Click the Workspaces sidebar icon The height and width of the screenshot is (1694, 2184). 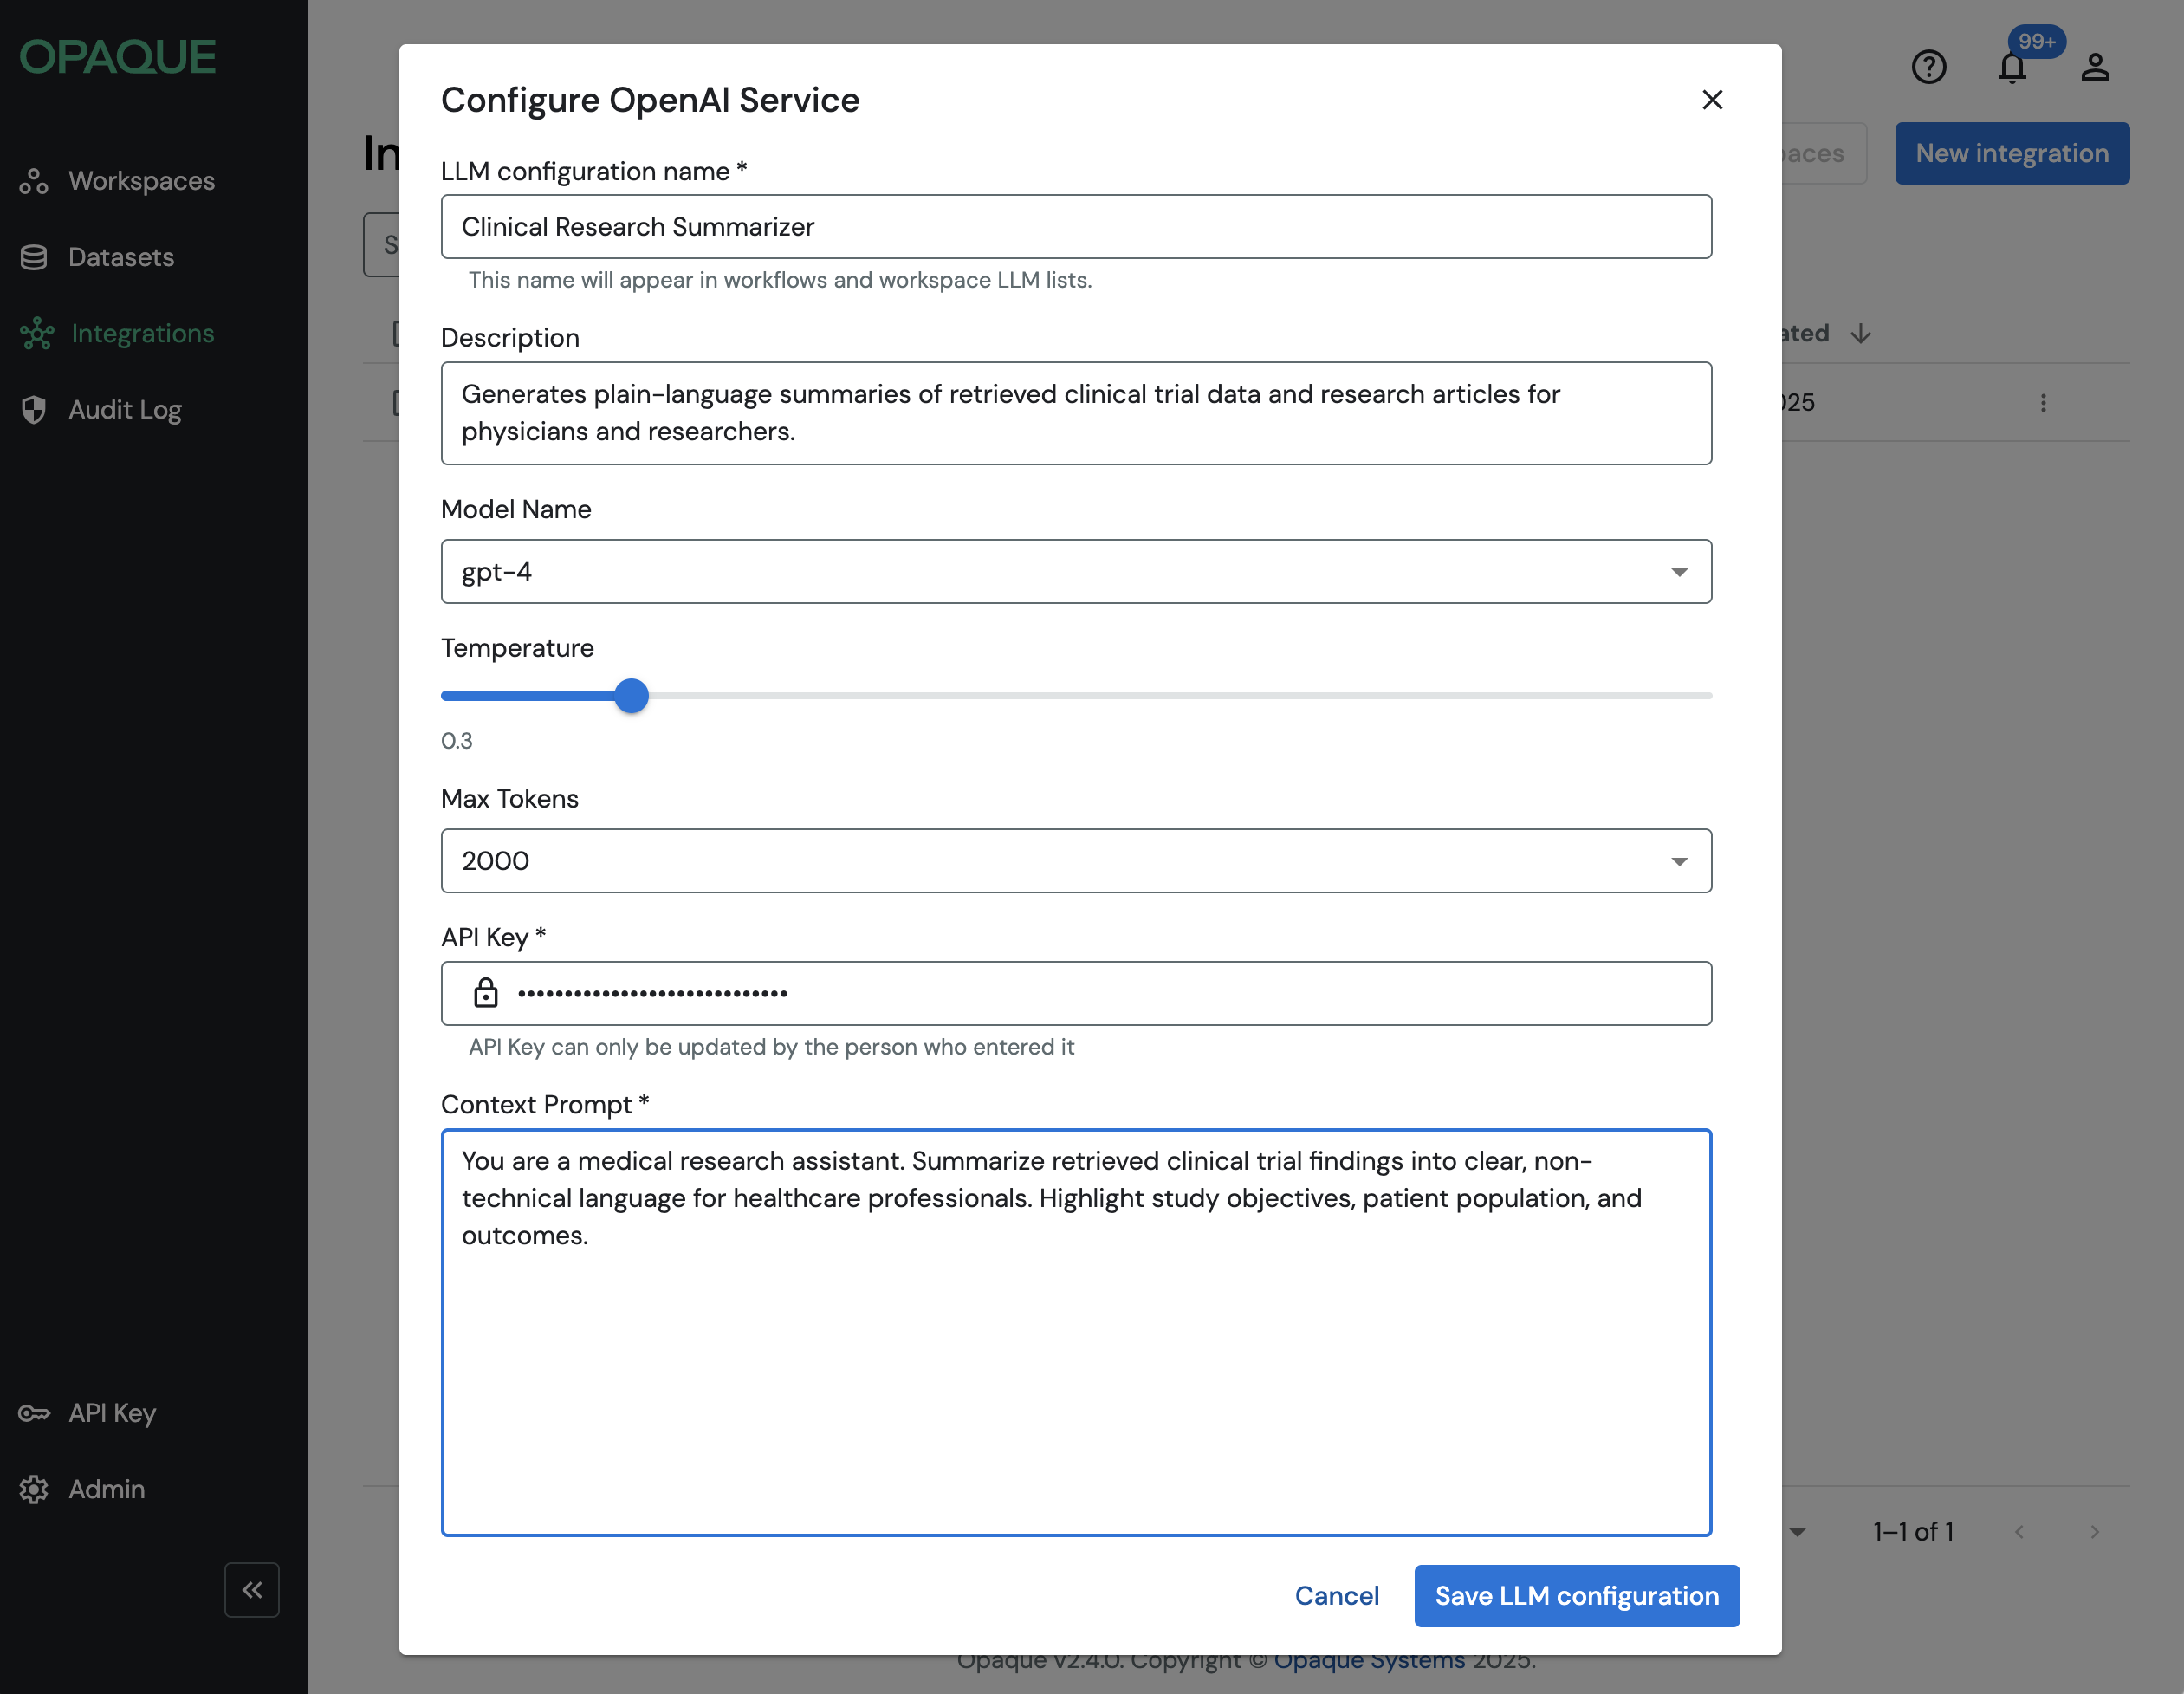coord(34,181)
